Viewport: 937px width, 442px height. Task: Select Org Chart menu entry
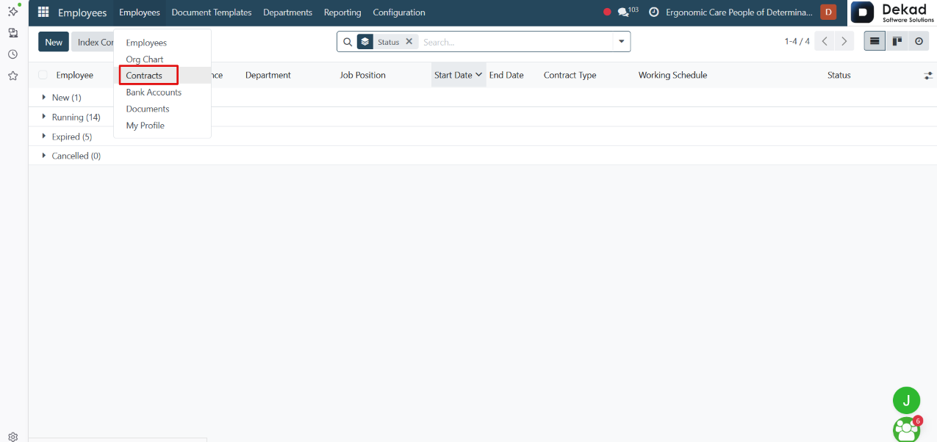[145, 59]
